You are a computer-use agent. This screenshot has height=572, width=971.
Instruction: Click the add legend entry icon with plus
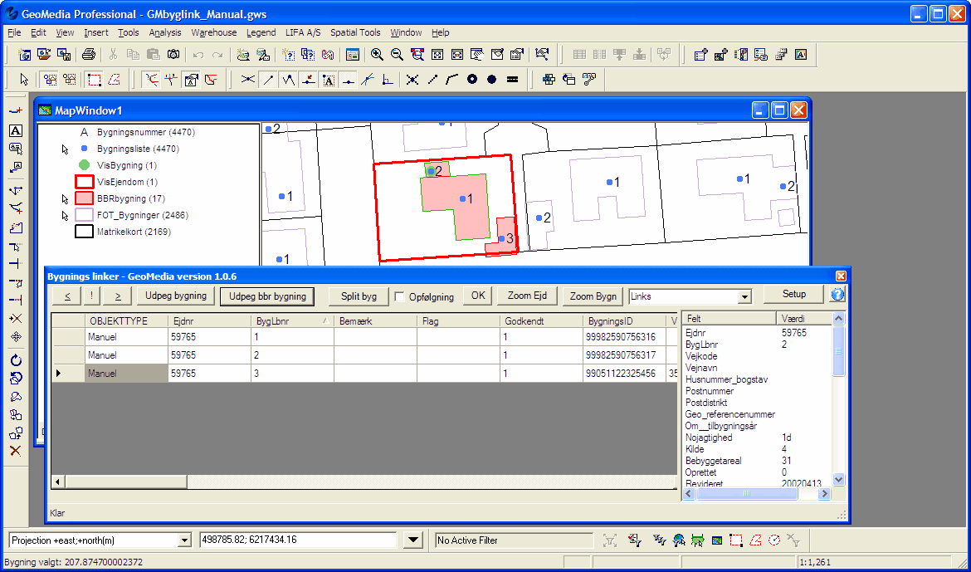point(700,55)
